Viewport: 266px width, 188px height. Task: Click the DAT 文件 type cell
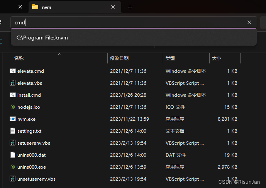pos(176,155)
